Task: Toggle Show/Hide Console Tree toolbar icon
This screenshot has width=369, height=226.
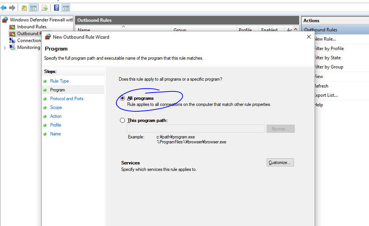Action: (33, 8)
